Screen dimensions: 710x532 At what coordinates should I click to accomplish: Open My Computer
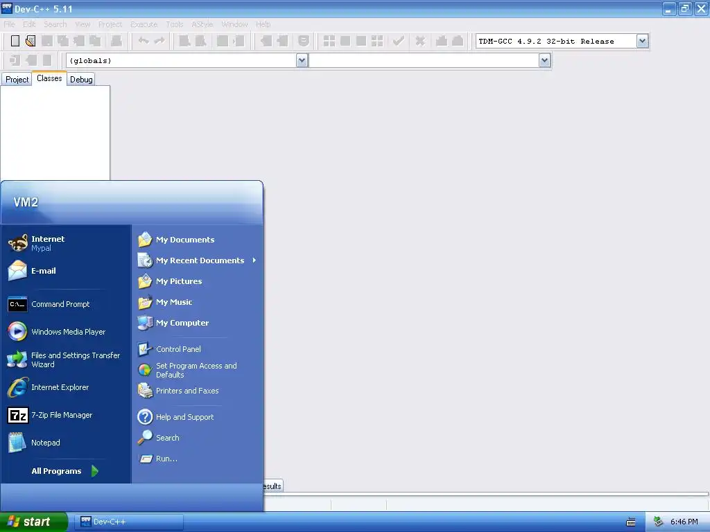tap(198, 323)
